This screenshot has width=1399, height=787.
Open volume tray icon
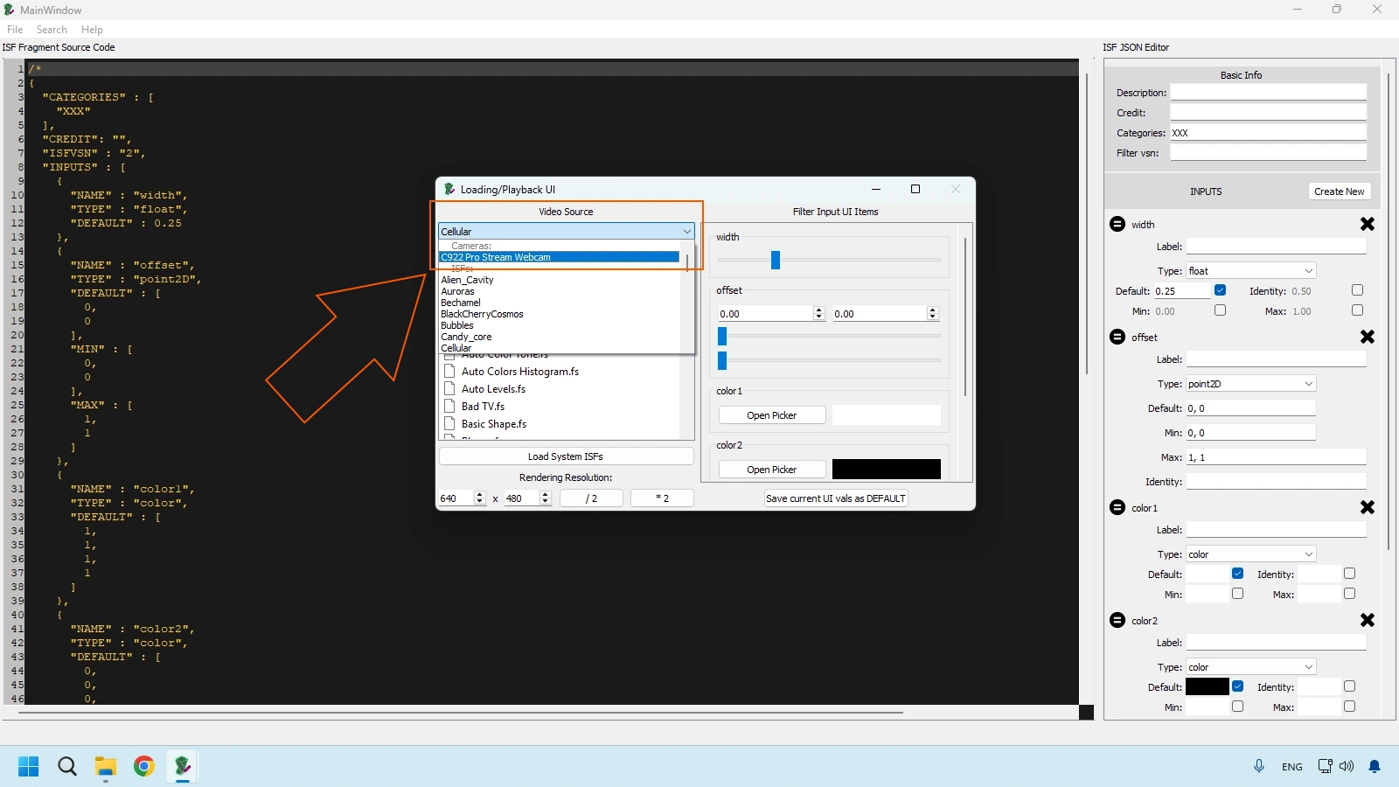(1347, 766)
